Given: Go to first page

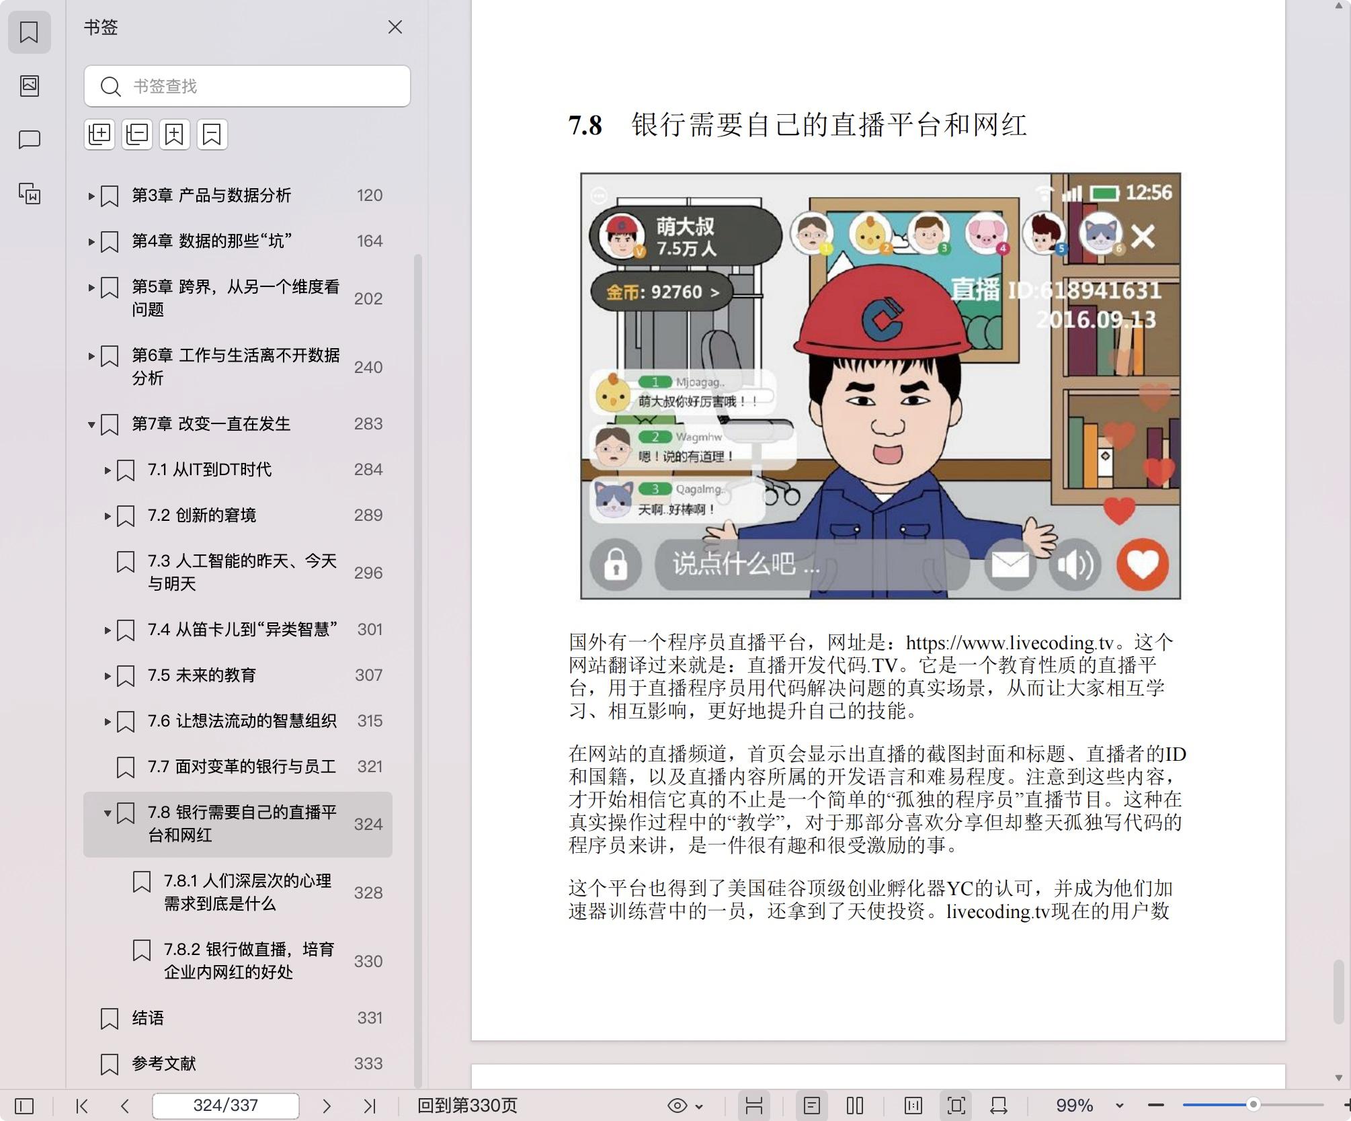Looking at the screenshot, I should tap(82, 1106).
